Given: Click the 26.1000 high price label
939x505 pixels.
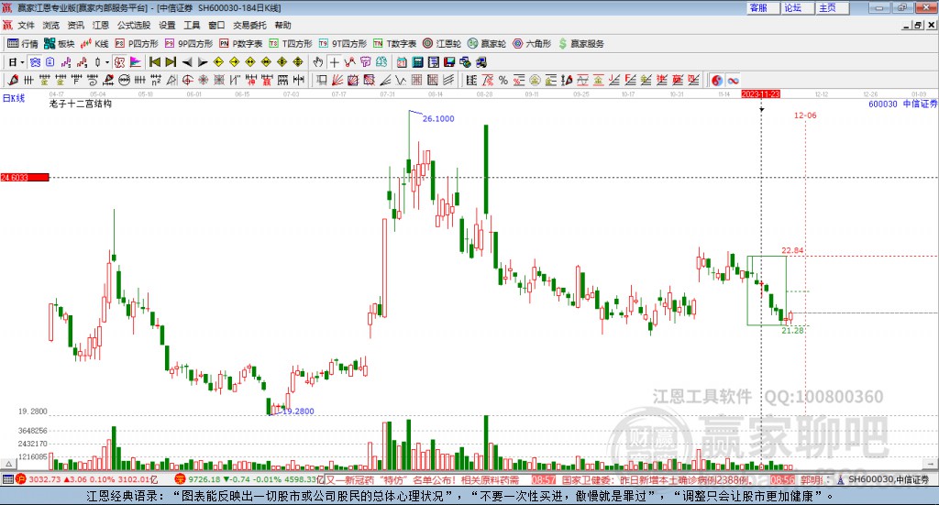Looking at the screenshot, I should coord(438,118).
